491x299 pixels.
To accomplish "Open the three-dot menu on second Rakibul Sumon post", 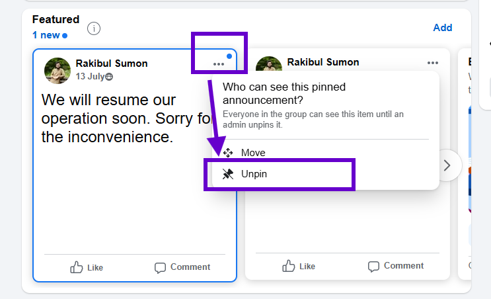I will click(x=432, y=63).
